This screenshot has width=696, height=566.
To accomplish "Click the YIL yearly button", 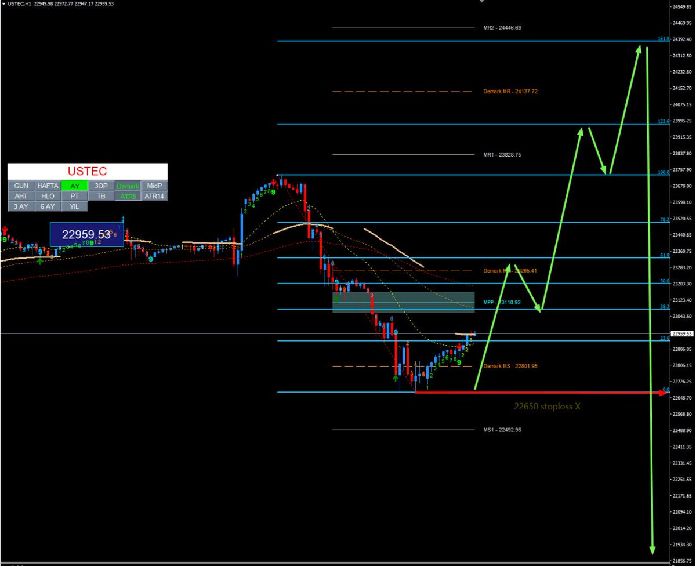I will pyautogui.click(x=74, y=206).
